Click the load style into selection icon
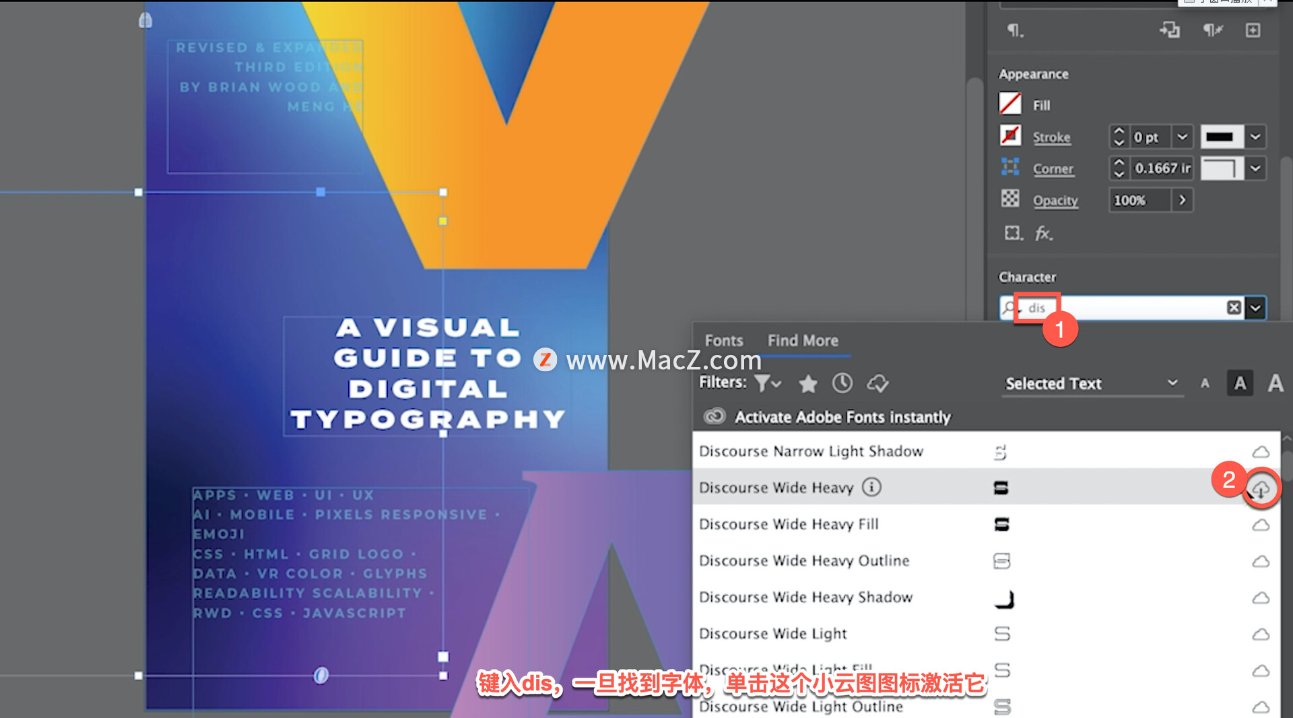 (1170, 30)
